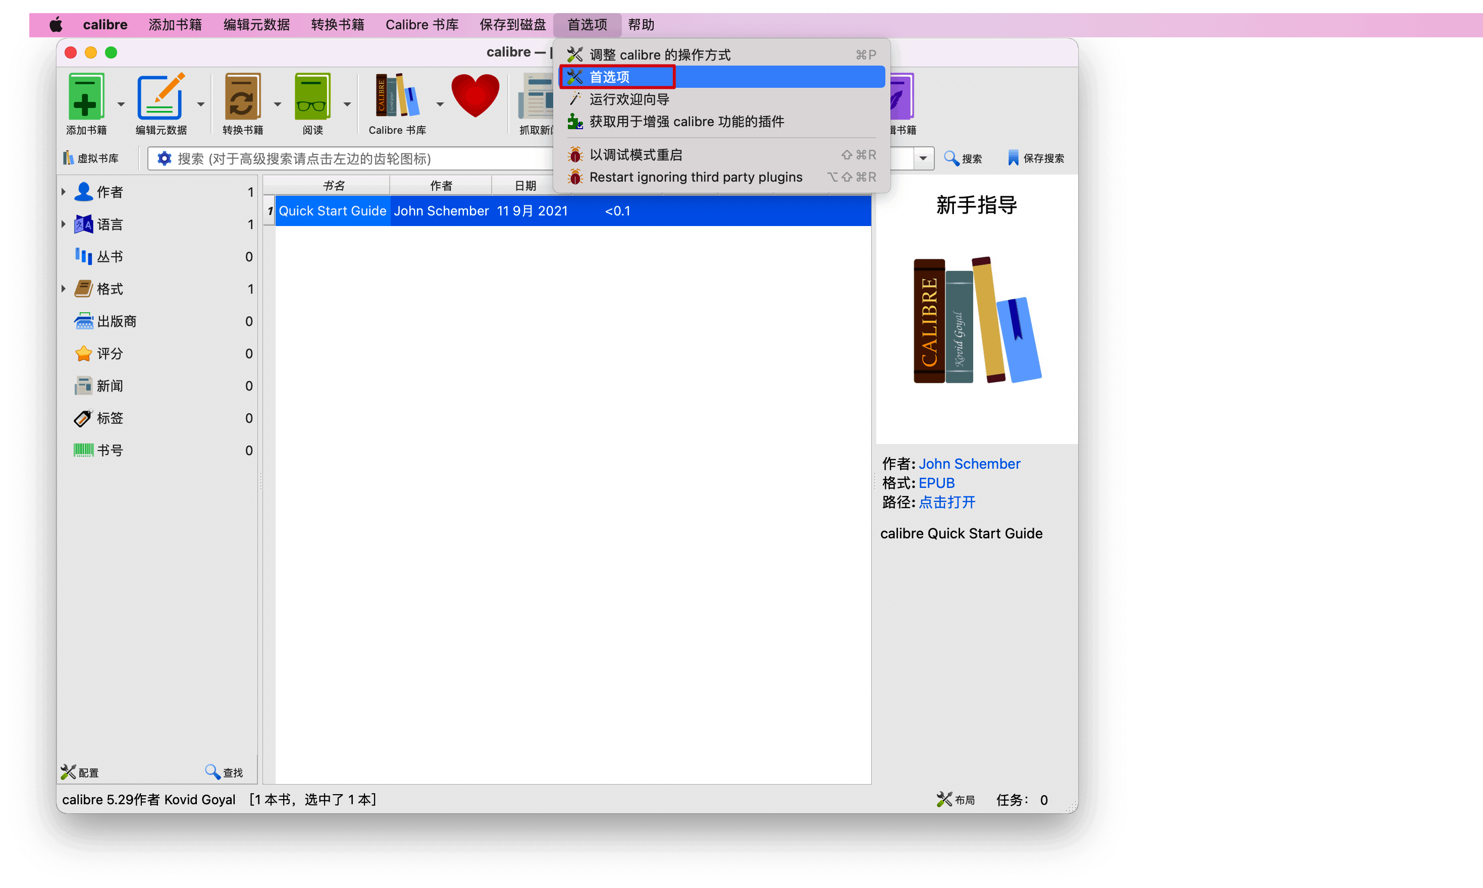The width and height of the screenshot is (1483, 888).
Task: Select the Publisher item in tag browser
Action: (x=158, y=321)
